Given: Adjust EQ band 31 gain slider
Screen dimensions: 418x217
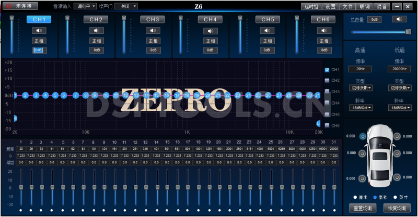Looking at the screenshot, I should point(334,187).
